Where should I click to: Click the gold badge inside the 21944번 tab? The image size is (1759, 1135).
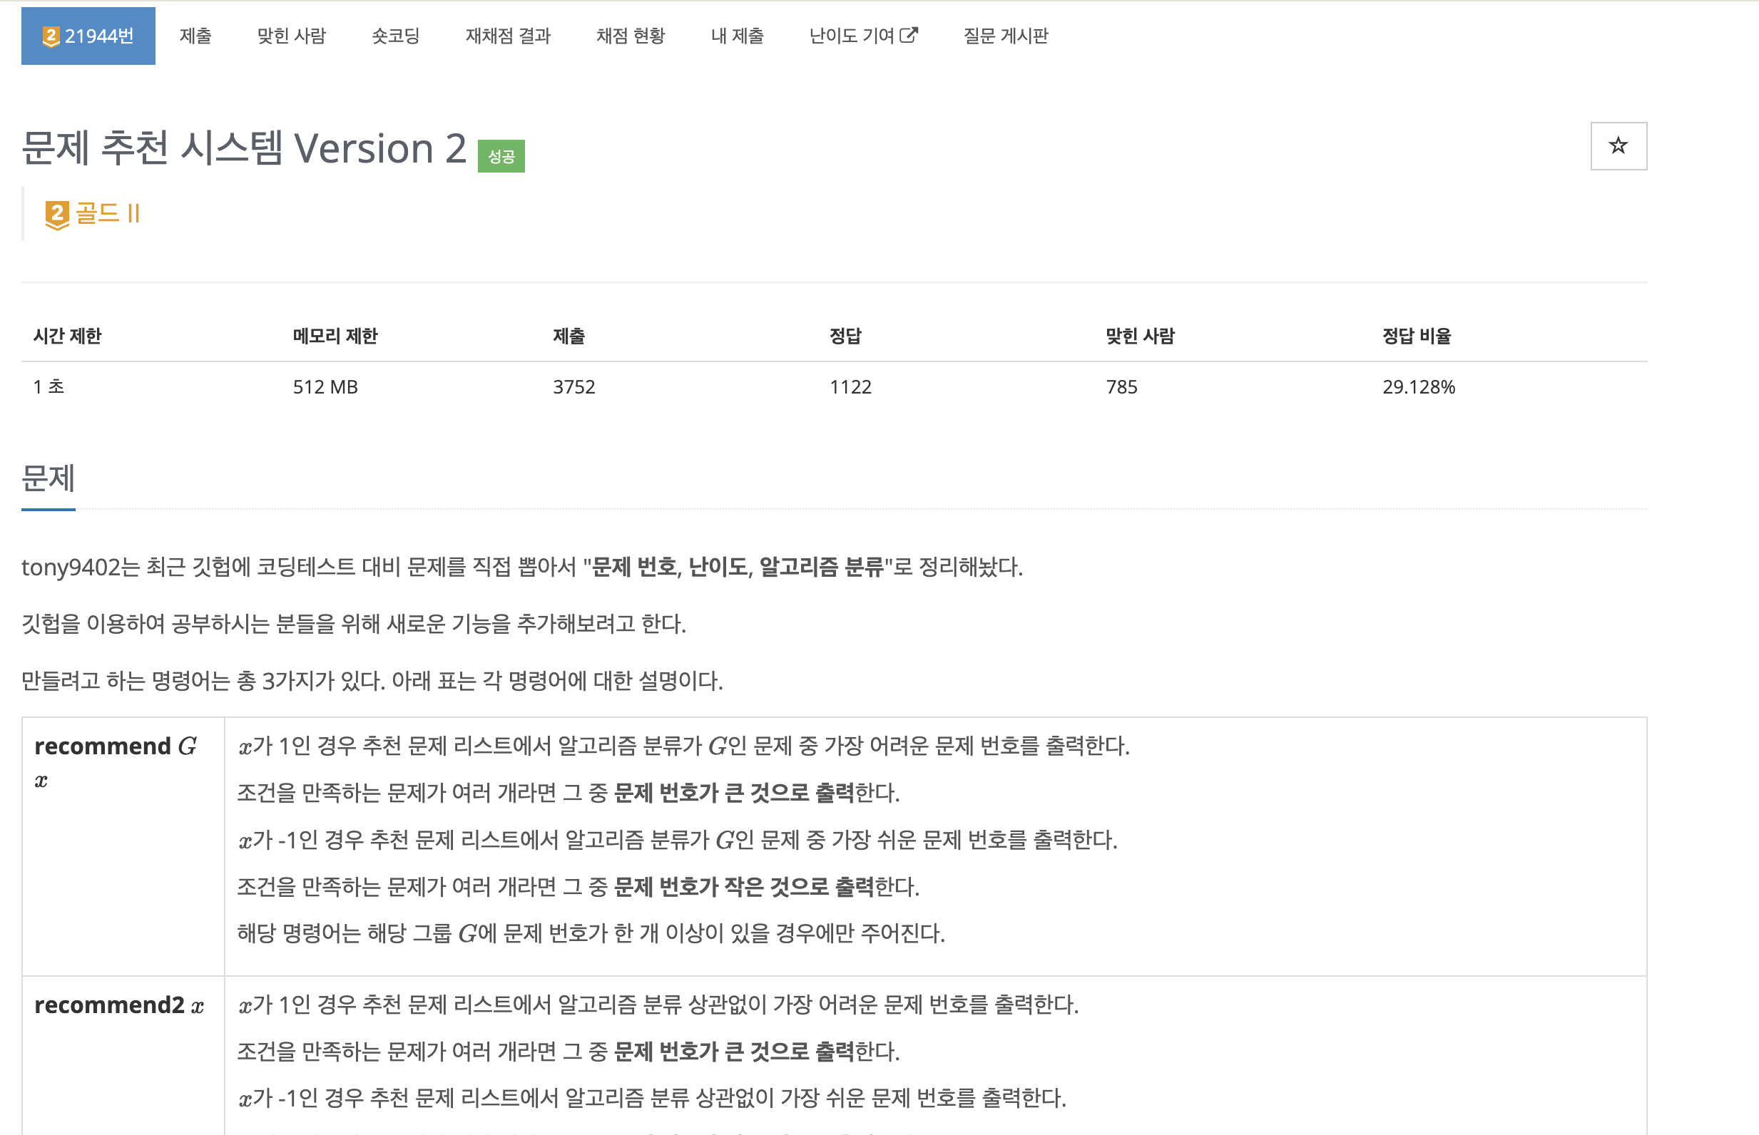click(51, 36)
